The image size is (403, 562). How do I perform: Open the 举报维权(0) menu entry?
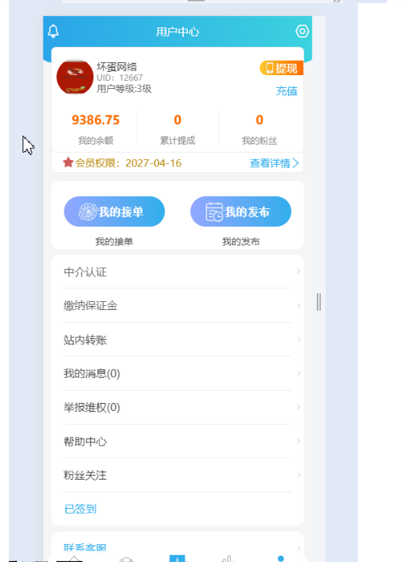[x=177, y=408]
